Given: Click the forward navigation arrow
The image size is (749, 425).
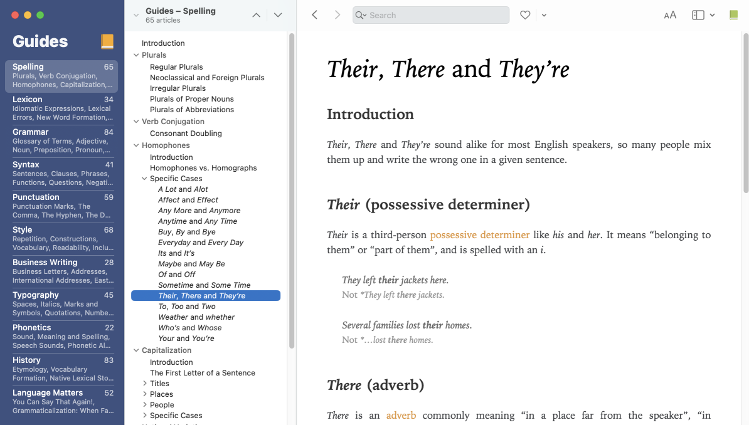Looking at the screenshot, I should click(x=337, y=15).
